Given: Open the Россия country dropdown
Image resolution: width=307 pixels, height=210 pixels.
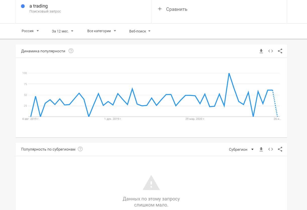Looking at the screenshot, I should [x=30, y=31].
